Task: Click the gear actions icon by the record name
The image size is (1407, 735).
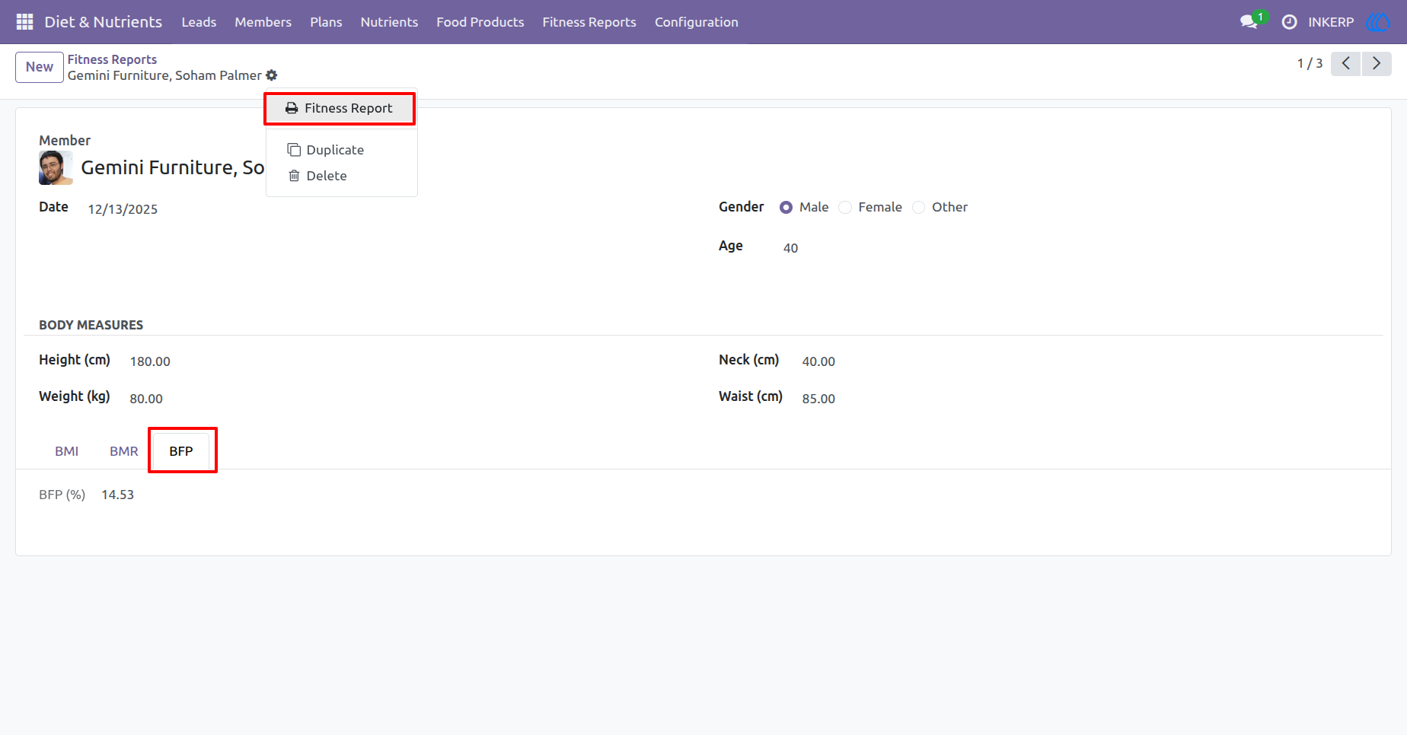Action: [272, 75]
